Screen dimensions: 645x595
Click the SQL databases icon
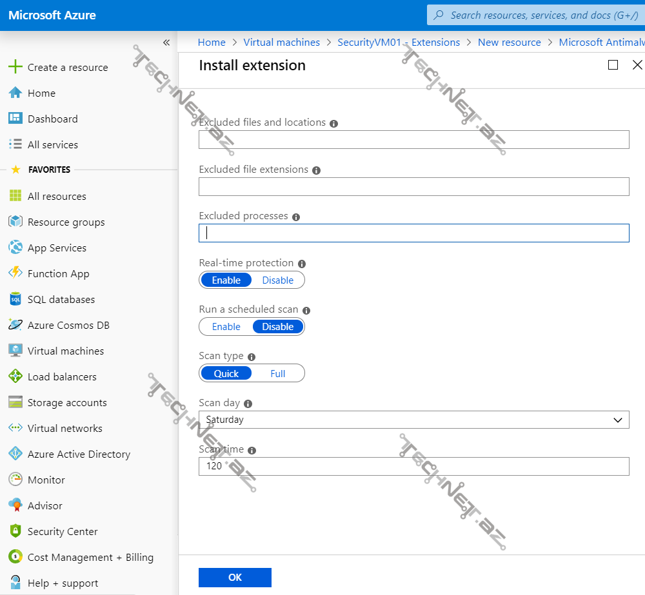[x=15, y=299]
